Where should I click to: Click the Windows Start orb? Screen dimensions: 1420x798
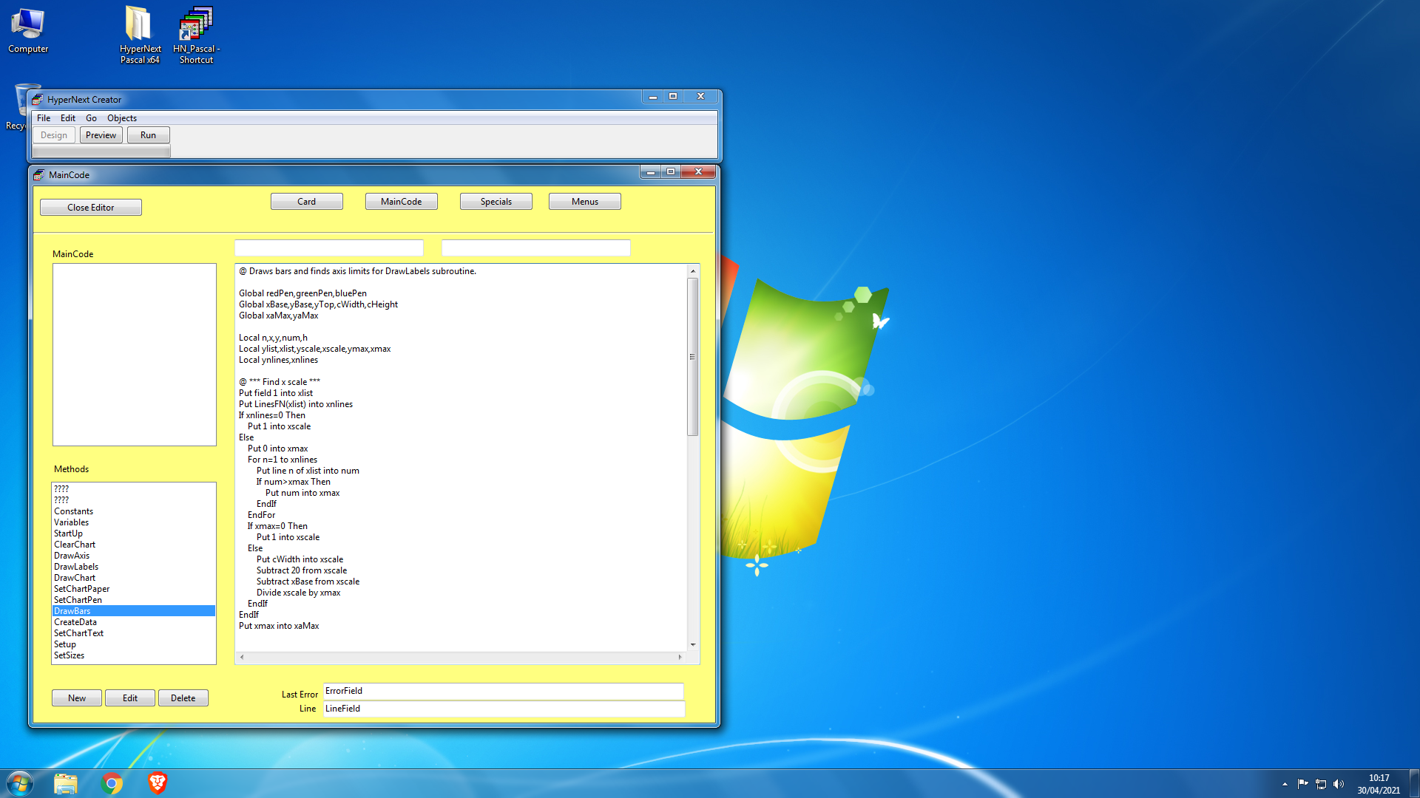(20, 783)
